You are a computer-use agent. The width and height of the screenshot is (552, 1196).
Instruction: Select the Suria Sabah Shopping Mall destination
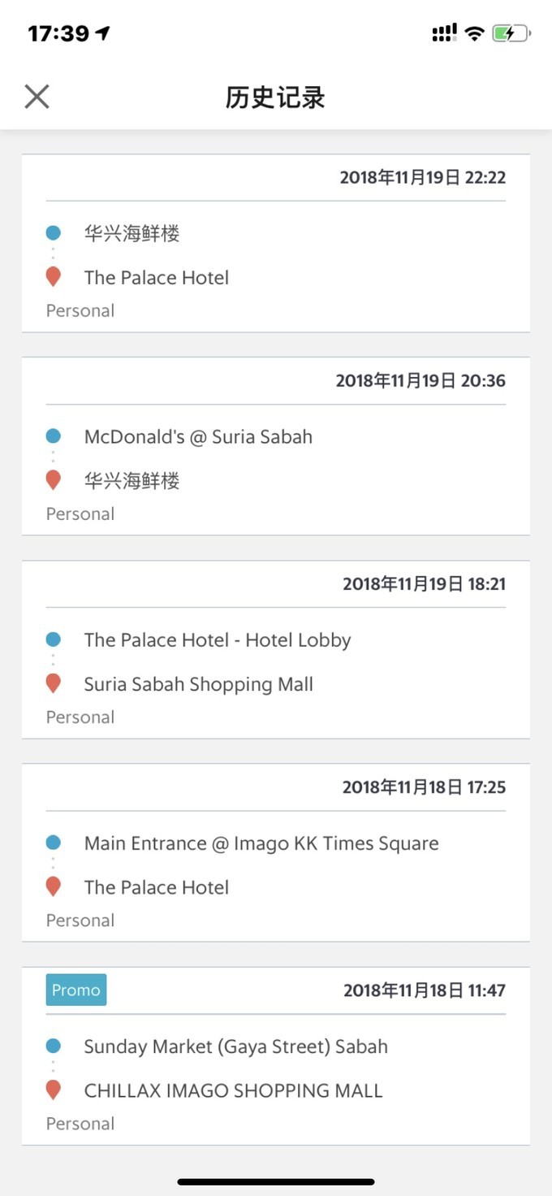pos(199,684)
